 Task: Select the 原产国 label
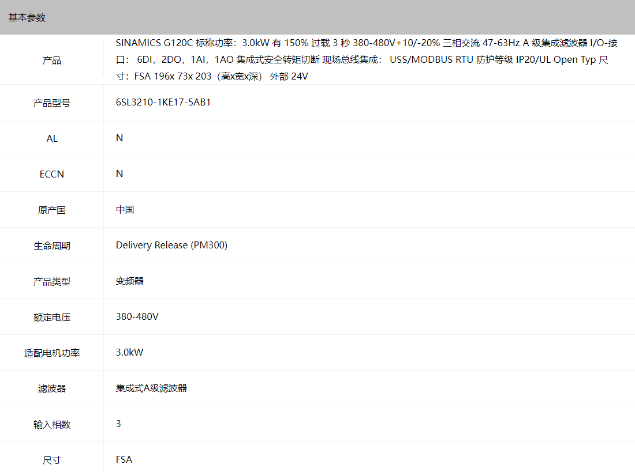point(52,210)
